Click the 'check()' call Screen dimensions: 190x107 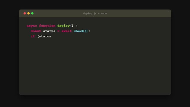pos(81,31)
